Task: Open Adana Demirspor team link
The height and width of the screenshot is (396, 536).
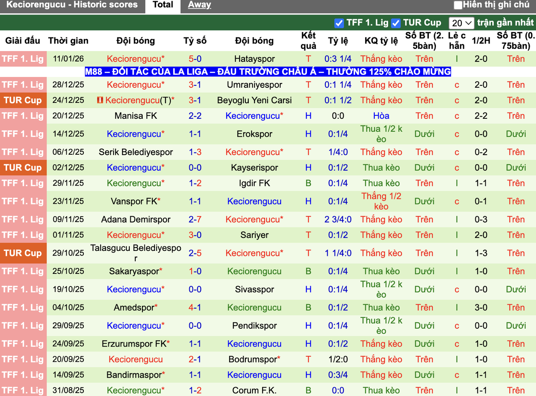Action: 136,220
